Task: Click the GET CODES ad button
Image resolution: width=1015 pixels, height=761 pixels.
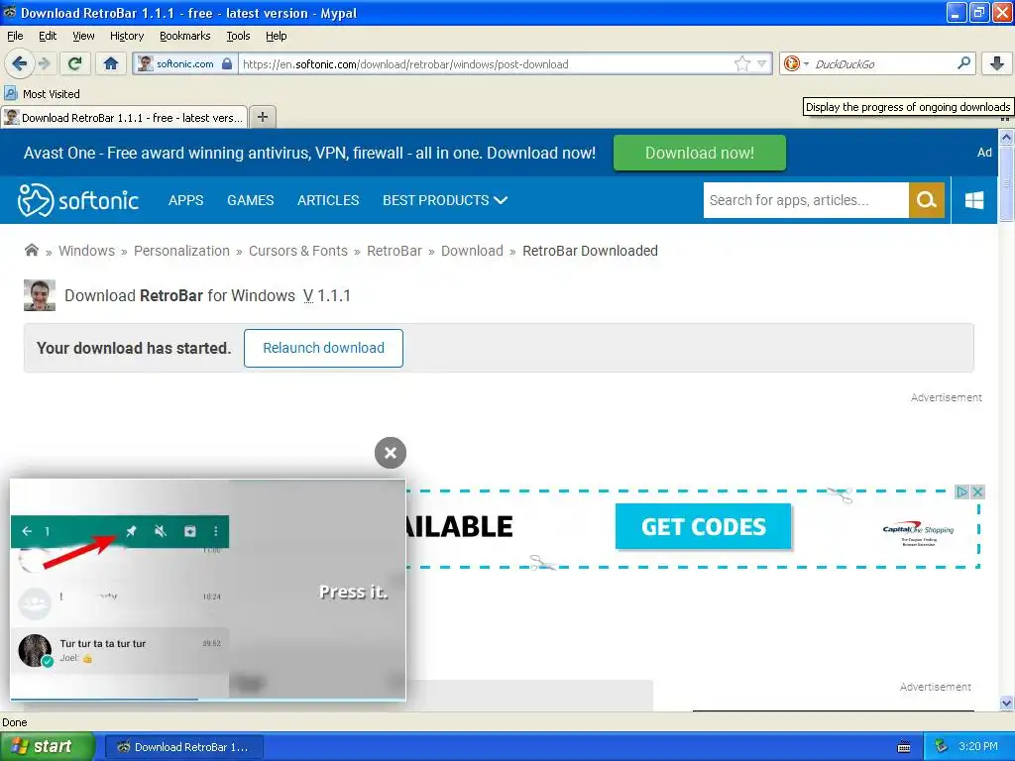Action: pyautogui.click(x=704, y=527)
